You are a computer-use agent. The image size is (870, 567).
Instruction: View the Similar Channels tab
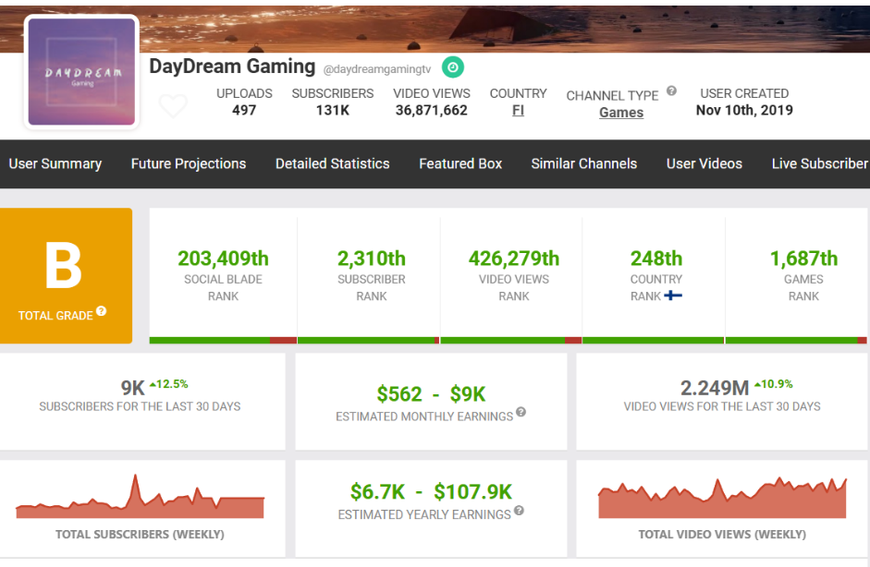[584, 163]
